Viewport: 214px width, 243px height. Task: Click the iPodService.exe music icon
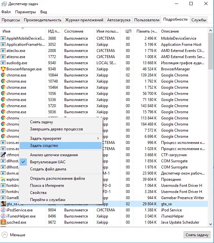3,210
